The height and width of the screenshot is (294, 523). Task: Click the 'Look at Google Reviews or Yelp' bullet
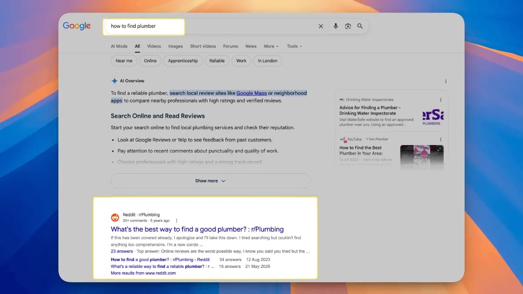point(195,140)
